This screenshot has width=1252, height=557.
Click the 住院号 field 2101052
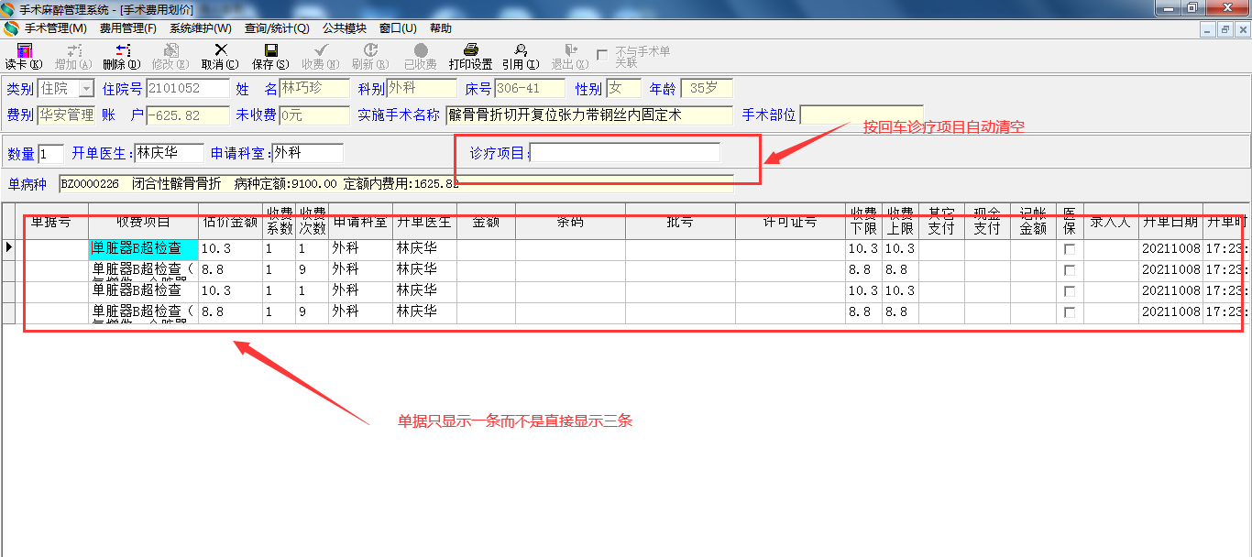coord(188,89)
